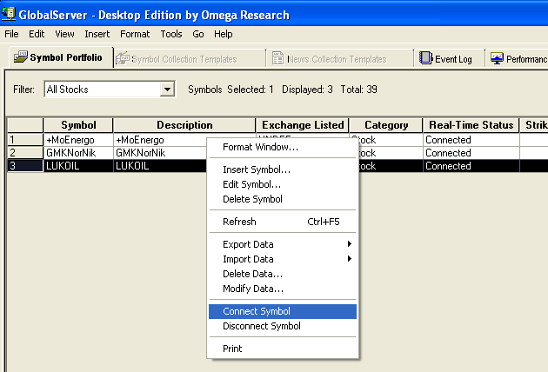Click Connected status in +MoEnergo row

point(471,140)
